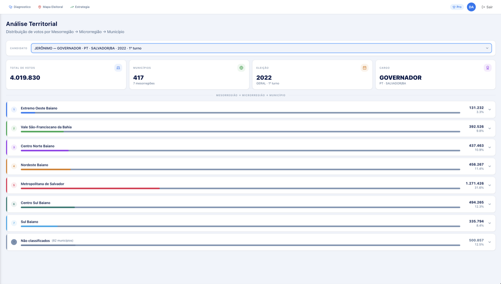The height and width of the screenshot is (284, 501).
Task: Expand Vale São-Franciscano da Bahia chevron
Action: [490, 129]
